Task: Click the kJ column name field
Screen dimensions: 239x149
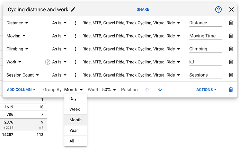Action: (x=205, y=62)
